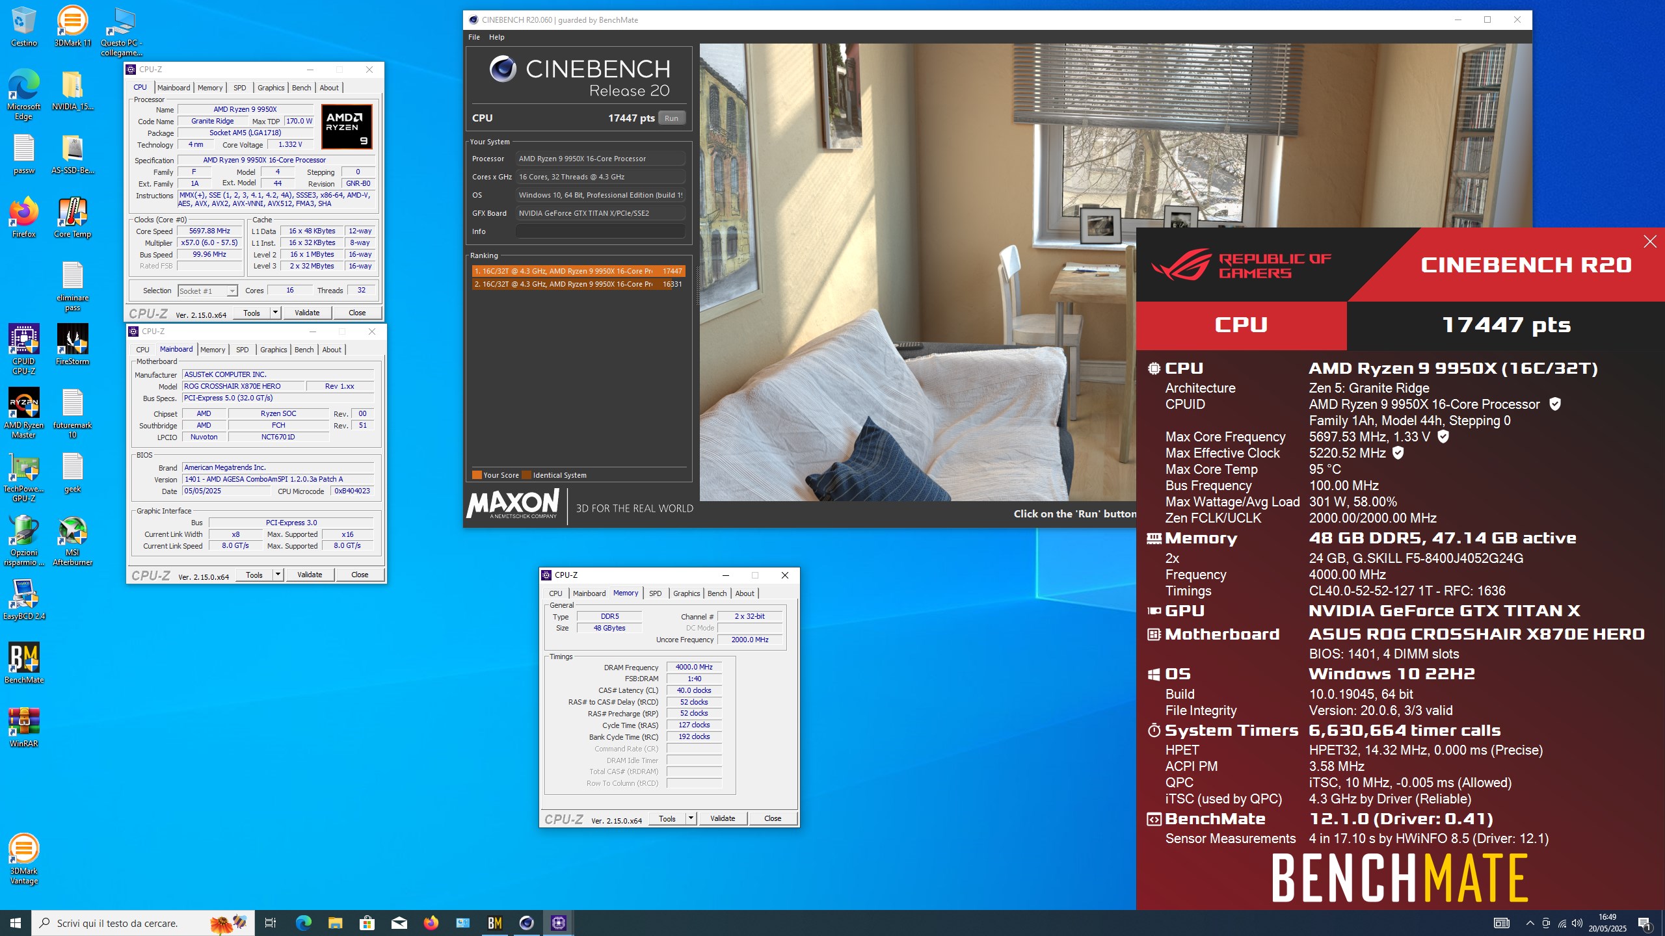1665x936 pixels.
Task: Open Windows Start menu
Action: click(x=16, y=922)
